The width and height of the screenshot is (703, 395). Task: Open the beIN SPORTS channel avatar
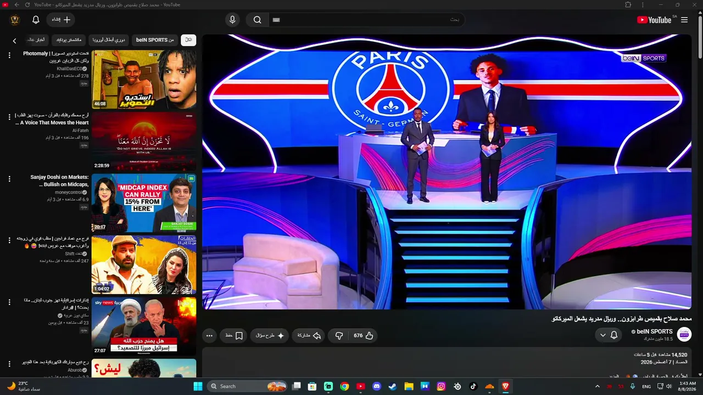[x=684, y=334]
